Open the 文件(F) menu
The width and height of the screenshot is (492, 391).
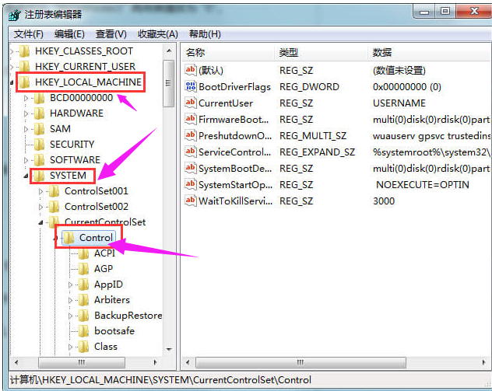28,34
